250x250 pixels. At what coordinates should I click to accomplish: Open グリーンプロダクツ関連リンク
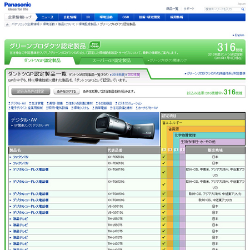tap(167, 61)
